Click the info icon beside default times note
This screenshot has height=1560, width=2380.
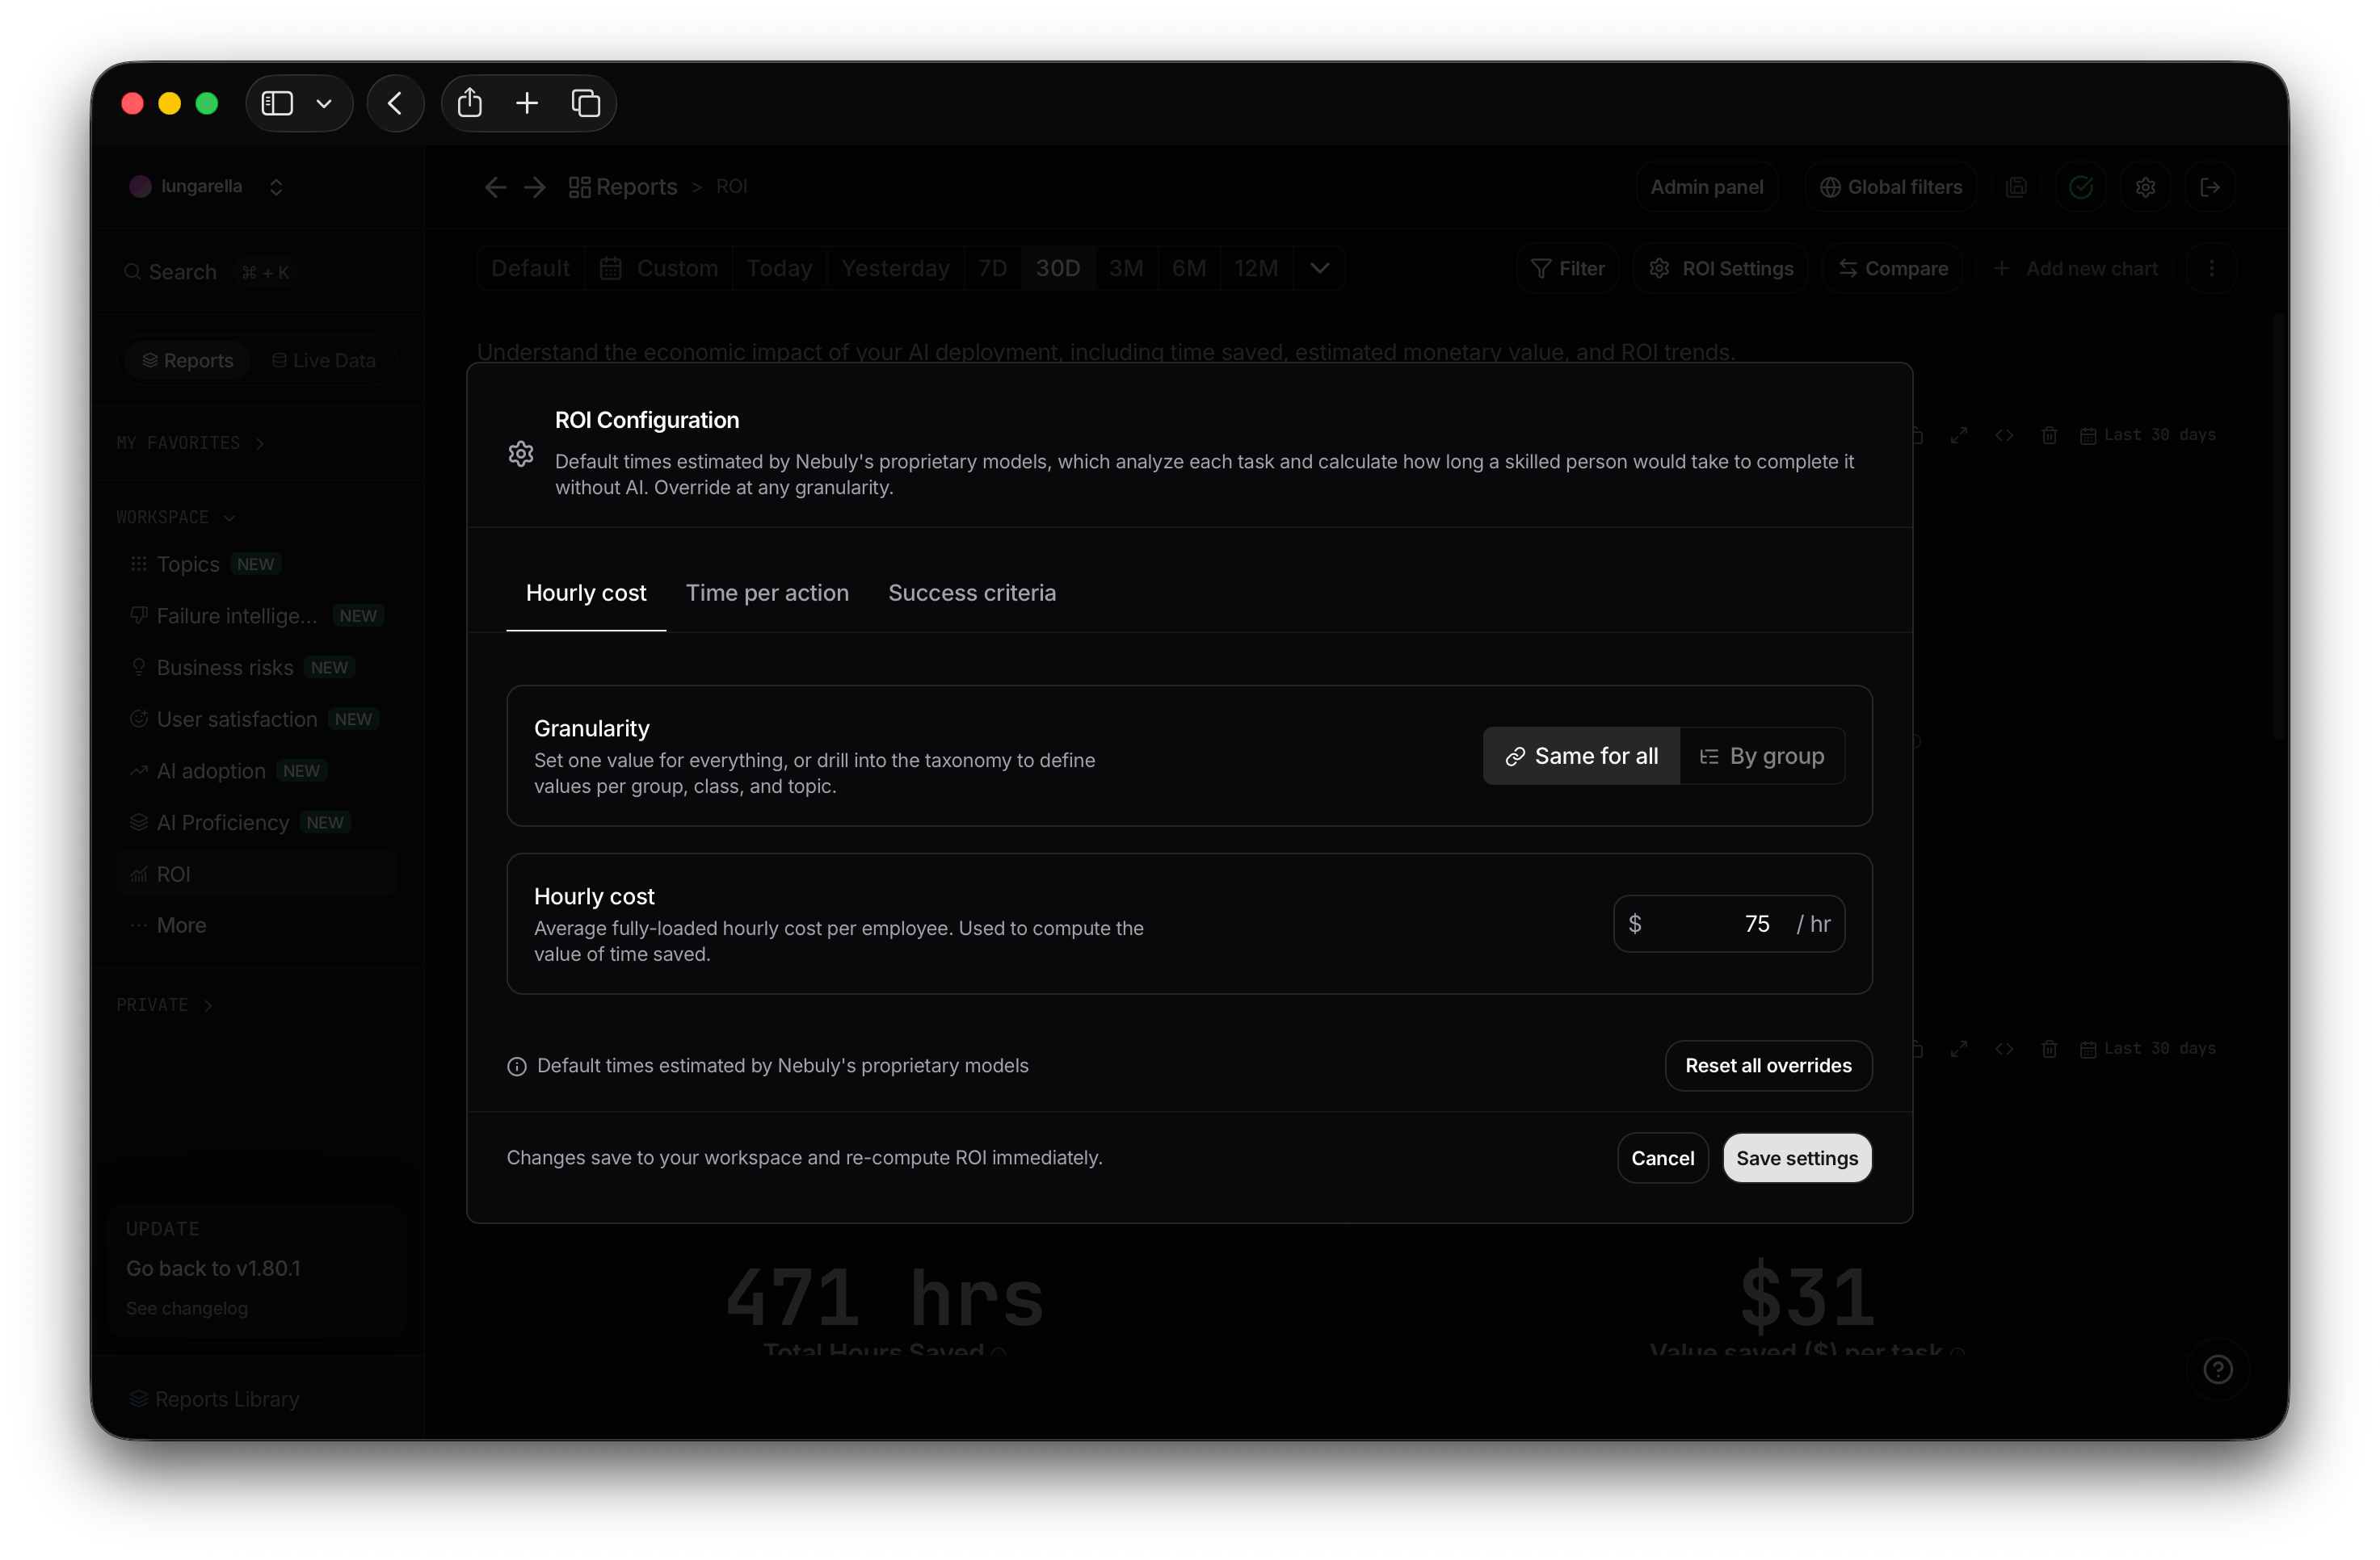point(517,1067)
